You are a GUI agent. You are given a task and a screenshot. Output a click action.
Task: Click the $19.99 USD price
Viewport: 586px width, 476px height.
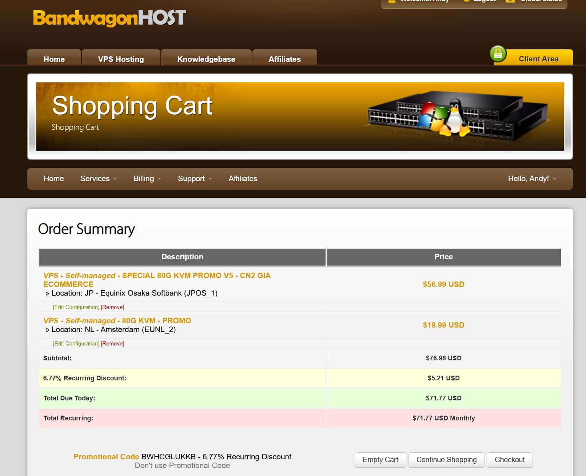pos(443,325)
